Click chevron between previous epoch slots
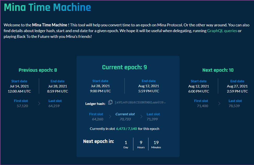This screenshot has height=165, width=254. click(x=39, y=103)
